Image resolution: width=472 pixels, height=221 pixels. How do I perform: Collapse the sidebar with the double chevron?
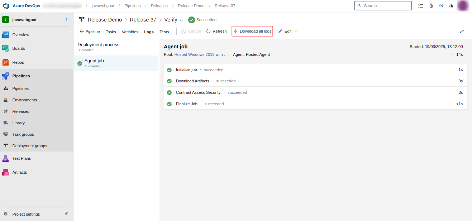(66, 213)
